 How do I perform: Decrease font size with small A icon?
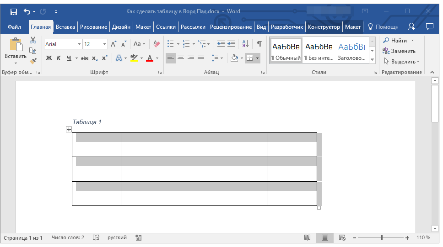(x=124, y=44)
